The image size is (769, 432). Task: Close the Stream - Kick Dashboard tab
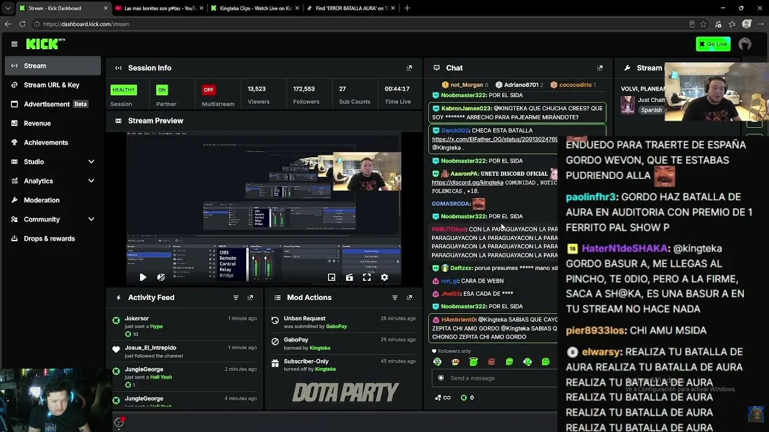[x=106, y=8]
